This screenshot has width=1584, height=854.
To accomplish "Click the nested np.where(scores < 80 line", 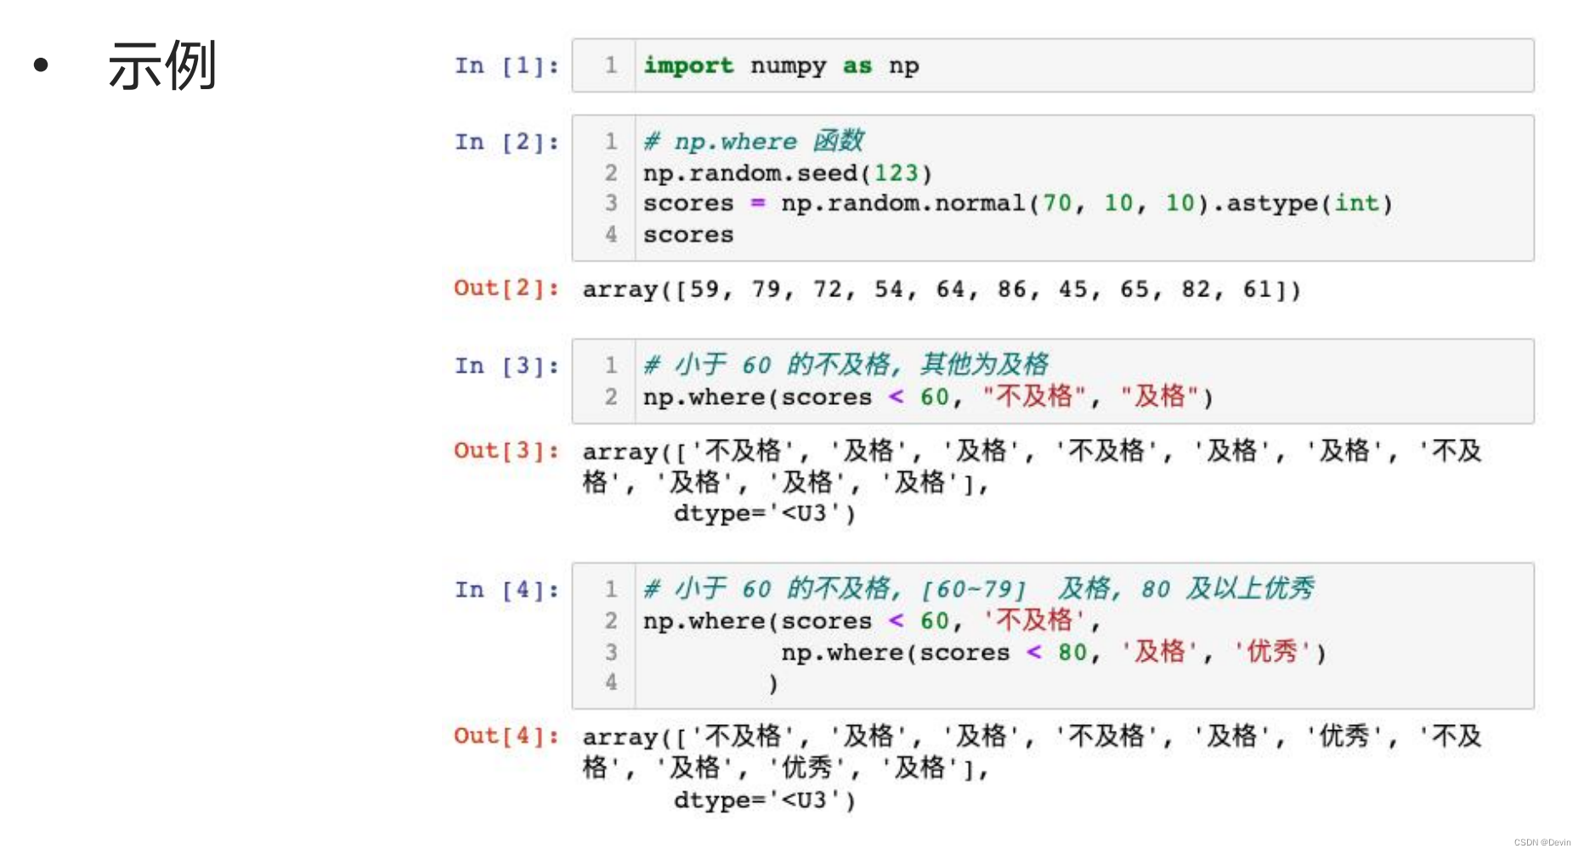I will (1054, 653).
